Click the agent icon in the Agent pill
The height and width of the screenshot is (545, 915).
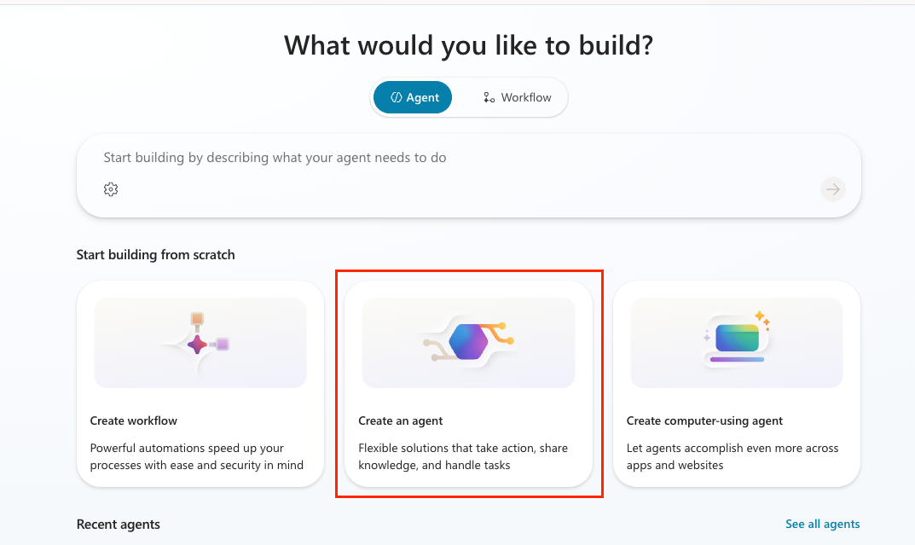coord(396,97)
